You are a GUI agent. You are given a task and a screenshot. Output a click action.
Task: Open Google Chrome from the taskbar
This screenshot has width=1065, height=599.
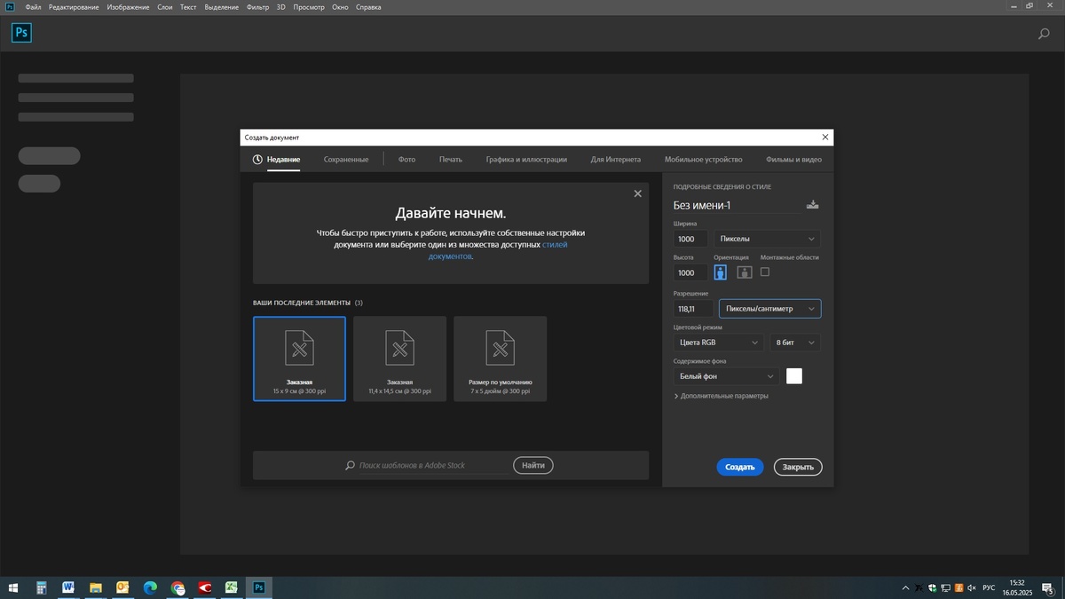(x=177, y=587)
